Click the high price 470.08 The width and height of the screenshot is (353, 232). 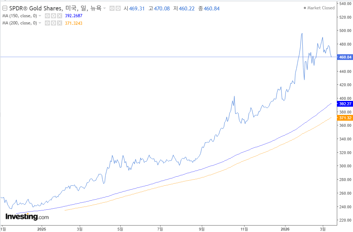click(x=162, y=9)
